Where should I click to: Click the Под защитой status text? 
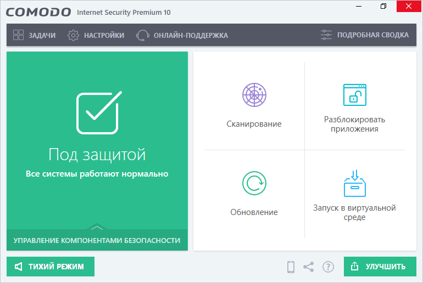(x=97, y=155)
